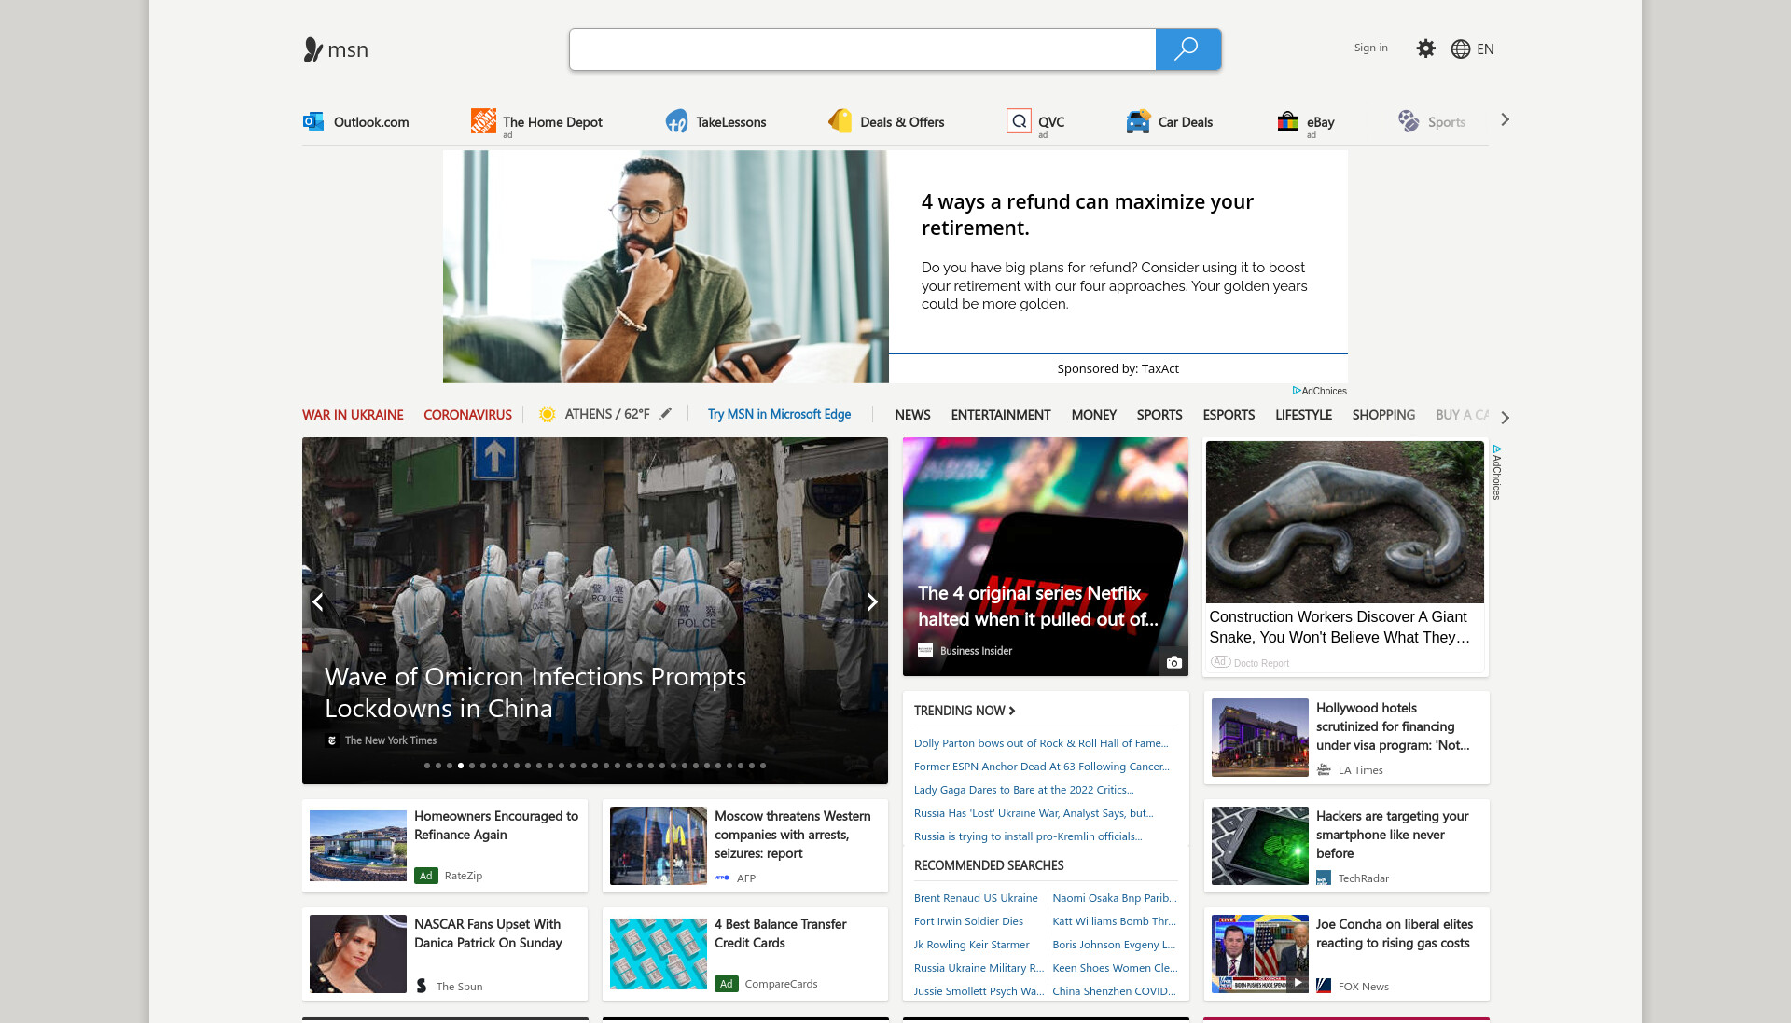This screenshot has height=1023, width=1791.
Task: Search Naomi Osaka Bnp Paribas link
Action: tap(1115, 898)
